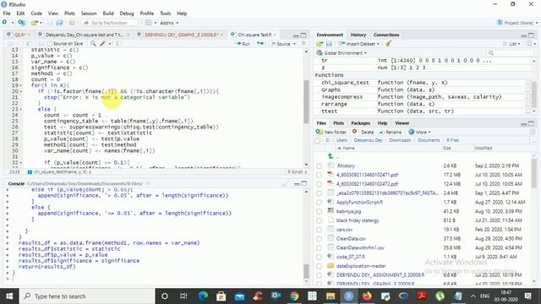Open the Tools menu
The height and width of the screenshot is (304, 541).
pyautogui.click(x=166, y=14)
